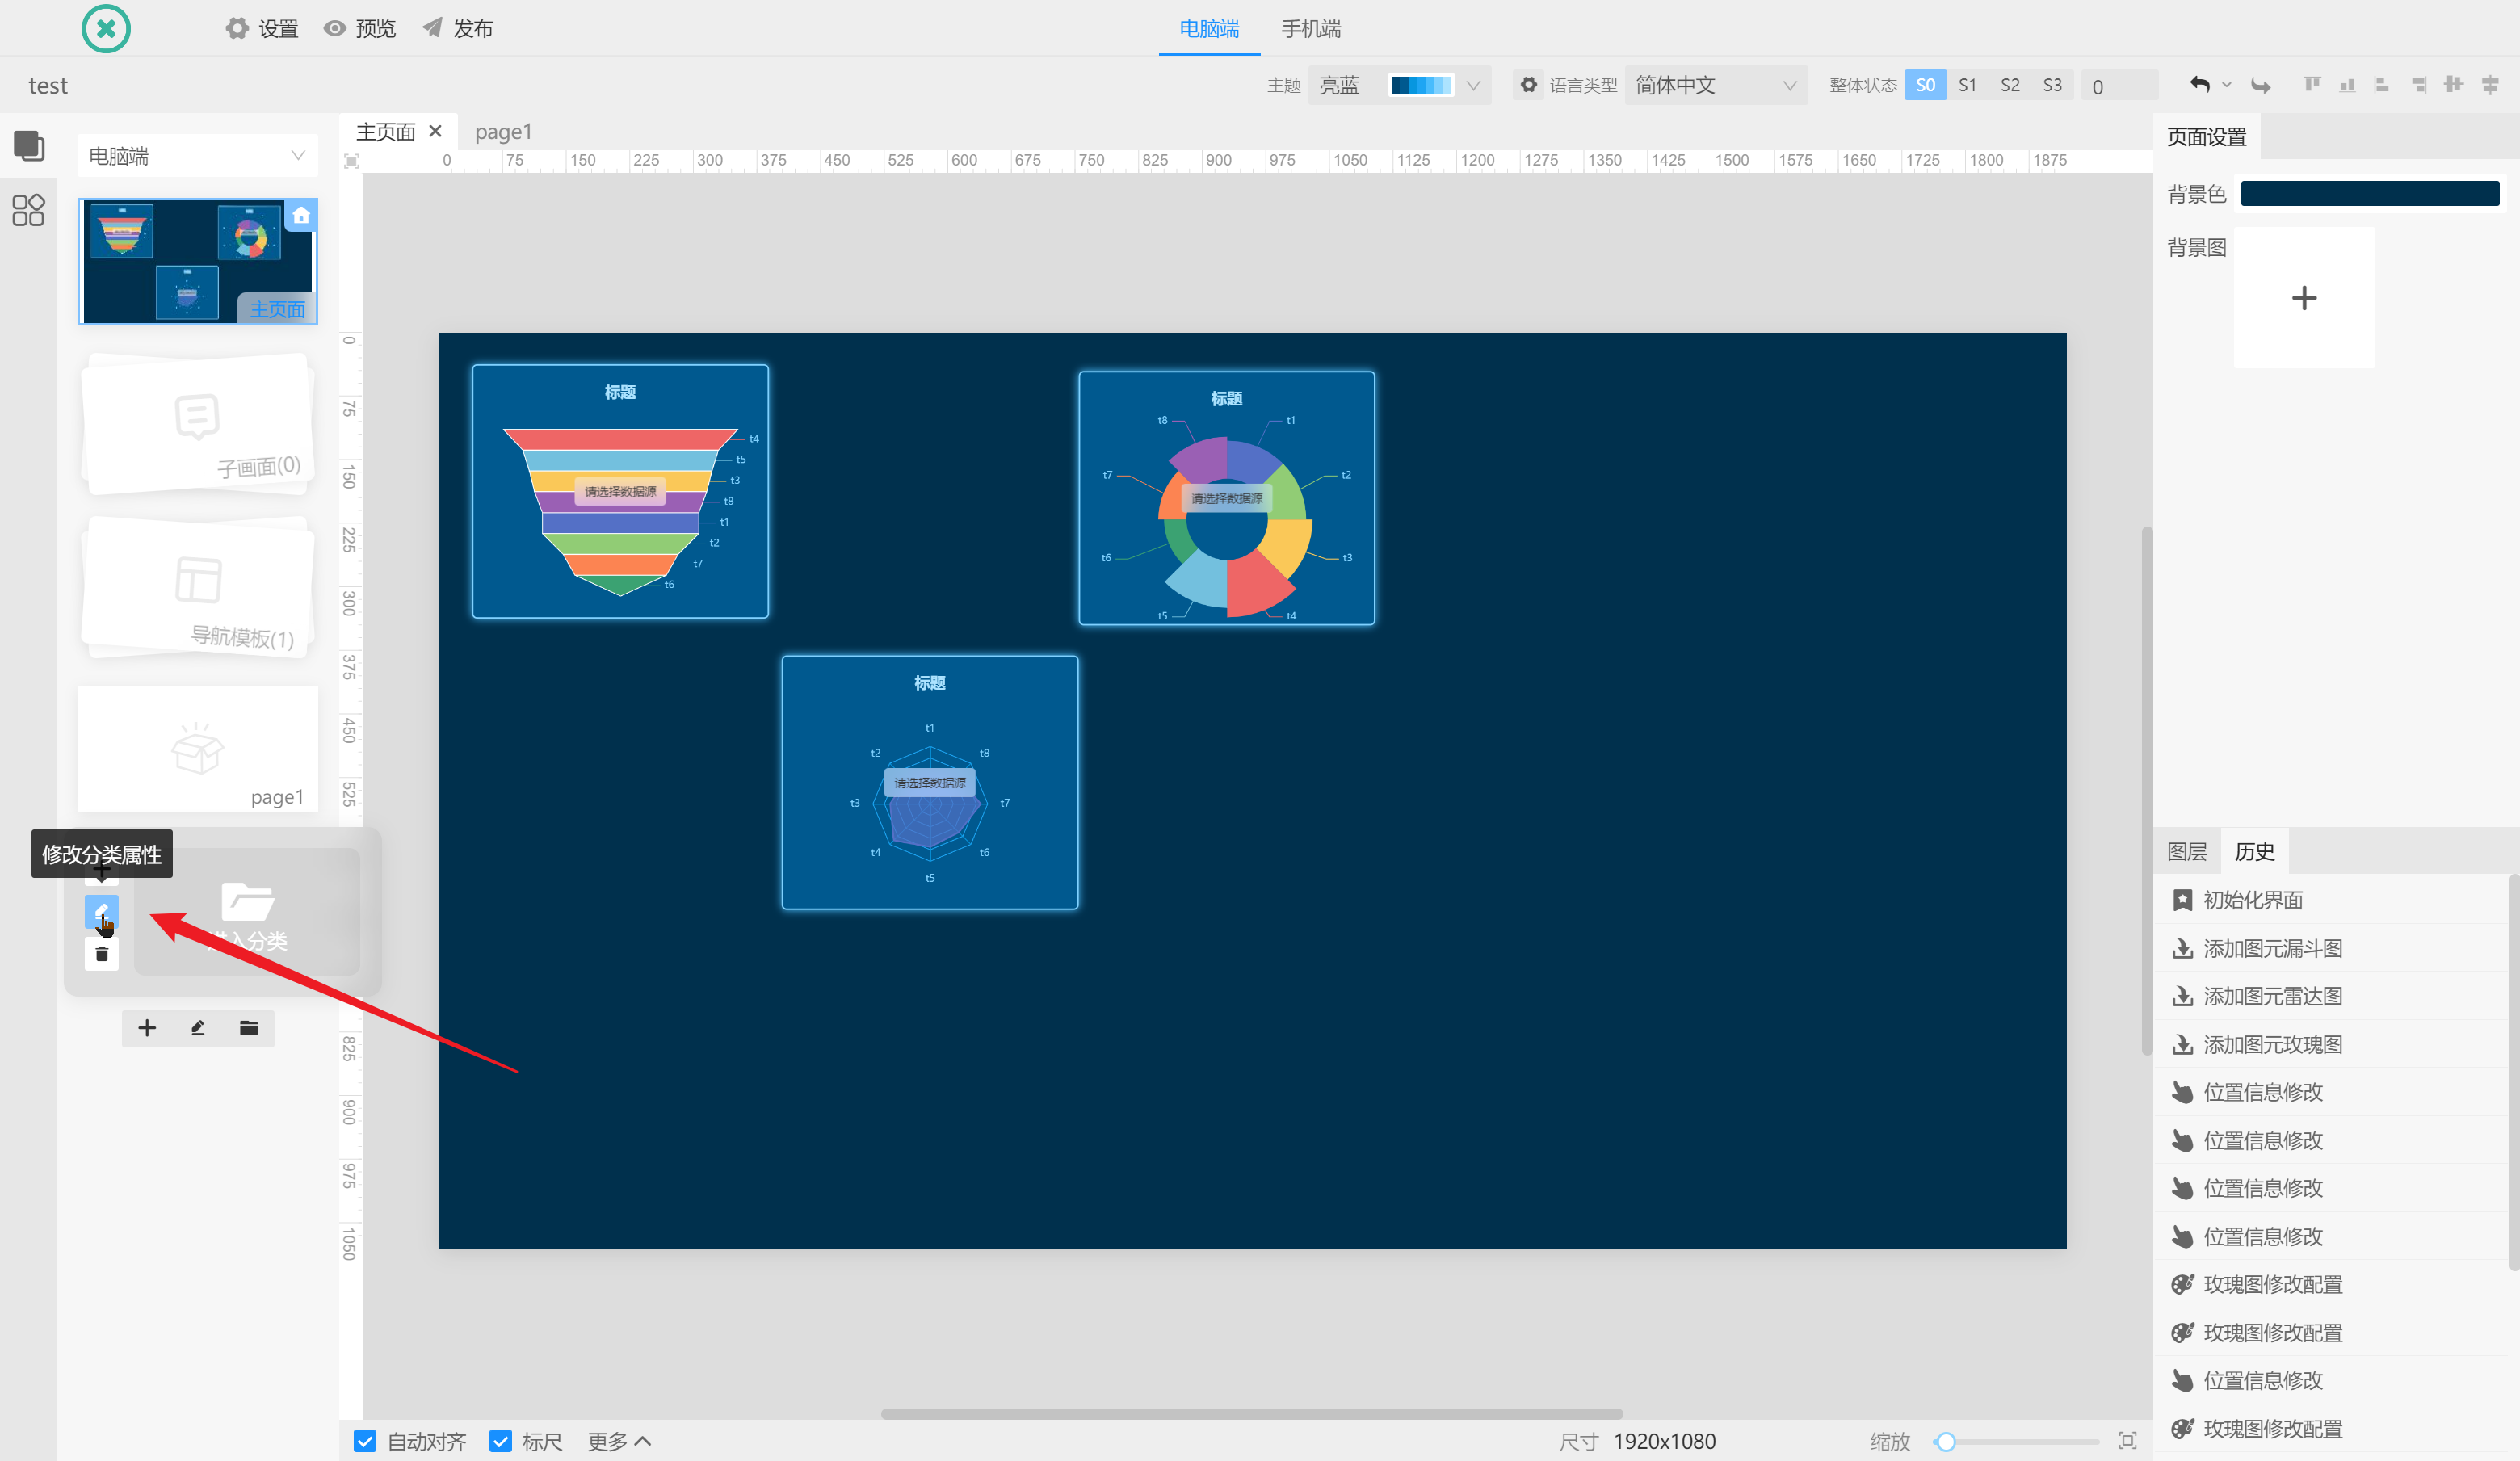Open the pages panel sidebar icon

pyautogui.click(x=28, y=146)
